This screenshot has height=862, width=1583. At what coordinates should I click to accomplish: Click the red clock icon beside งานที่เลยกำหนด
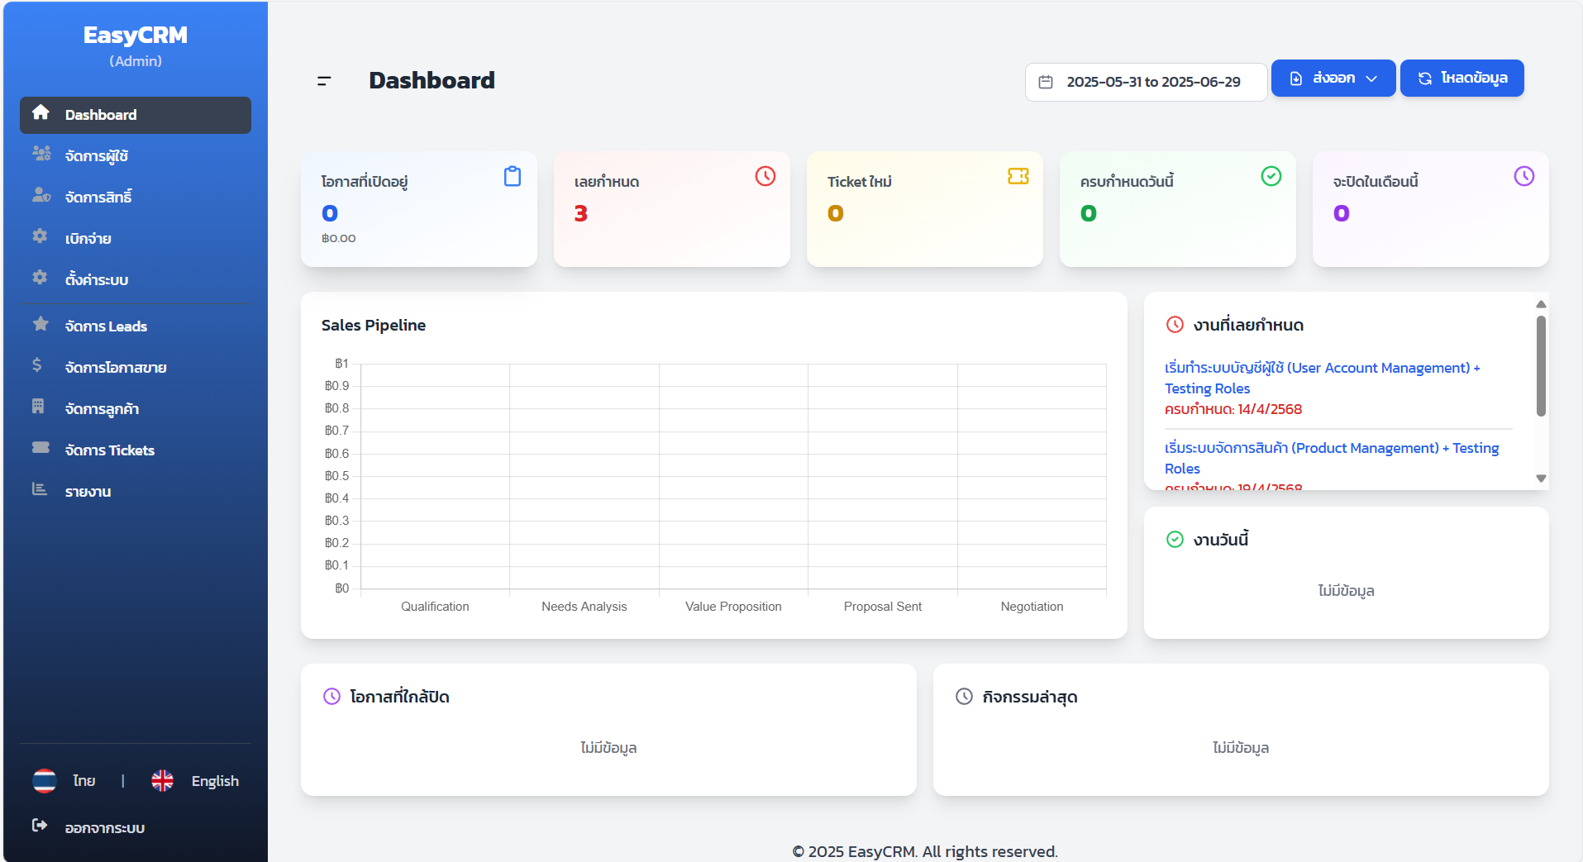[x=1175, y=324]
